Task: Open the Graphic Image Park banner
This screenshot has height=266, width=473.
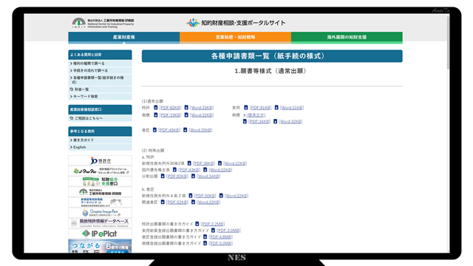Action: [101, 213]
